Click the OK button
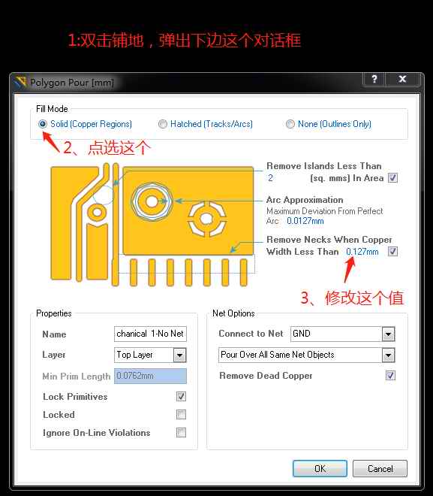Screen dimensions: 433x496 click(x=320, y=468)
